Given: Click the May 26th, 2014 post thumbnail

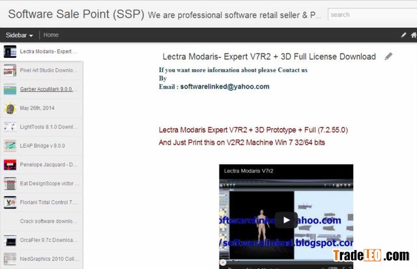Looking at the screenshot, I should (x=10, y=108).
